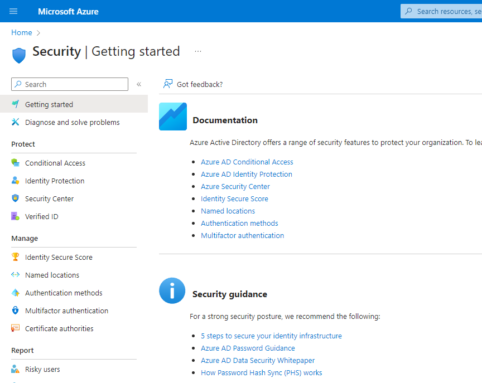
Task: Click the Microsoft Azure title link
Action: click(x=68, y=11)
